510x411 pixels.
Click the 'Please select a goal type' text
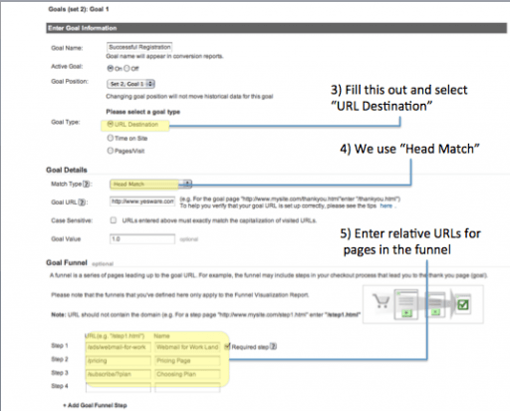142,112
